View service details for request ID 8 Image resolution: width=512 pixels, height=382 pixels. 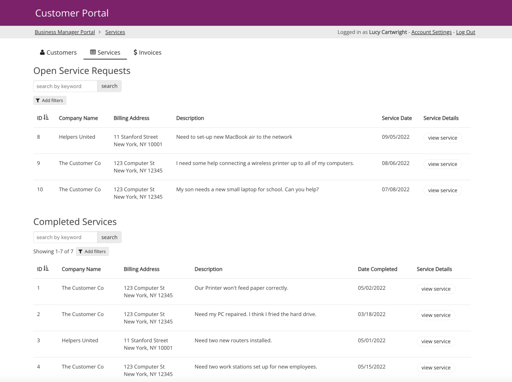(442, 138)
